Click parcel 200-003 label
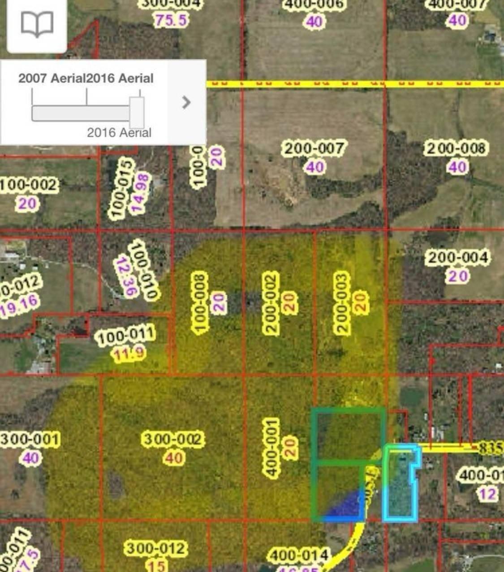This screenshot has height=572, width=504. point(342,302)
